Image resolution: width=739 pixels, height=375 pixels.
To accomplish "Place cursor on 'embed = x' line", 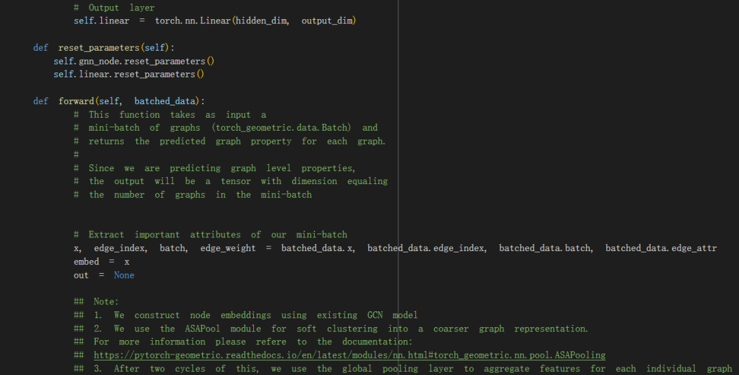I will [x=101, y=261].
